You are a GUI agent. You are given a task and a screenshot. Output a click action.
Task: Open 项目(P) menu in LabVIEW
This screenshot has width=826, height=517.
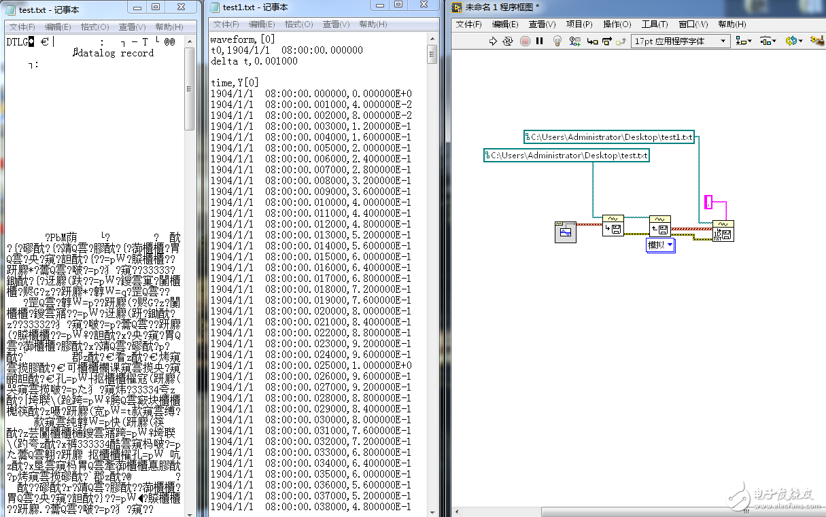click(579, 24)
